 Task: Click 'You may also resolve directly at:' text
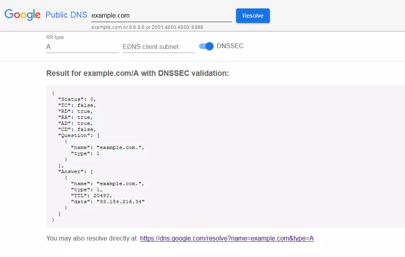92,238
